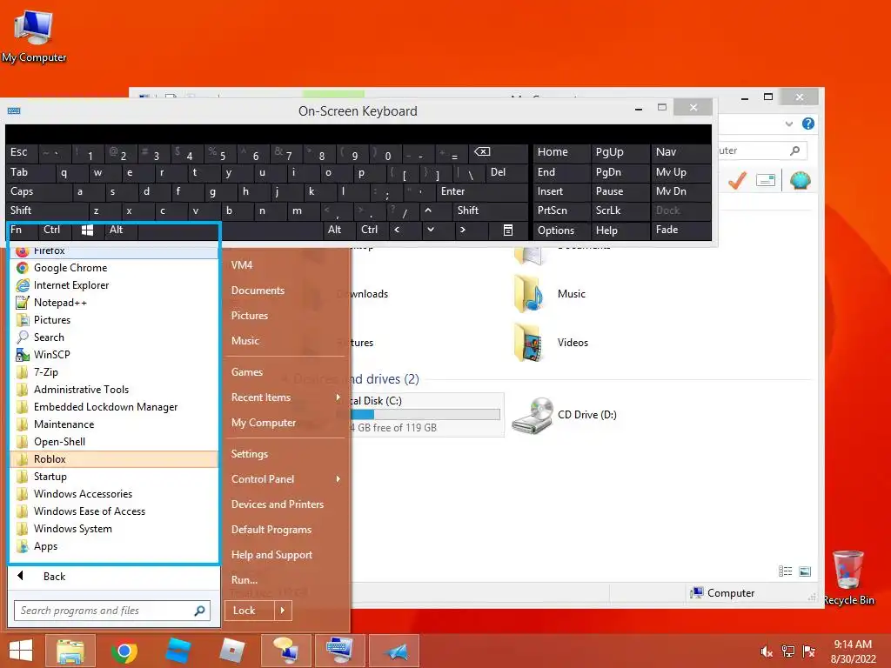Click the Search programs and files box
This screenshot has width=891, height=668.
[112, 611]
